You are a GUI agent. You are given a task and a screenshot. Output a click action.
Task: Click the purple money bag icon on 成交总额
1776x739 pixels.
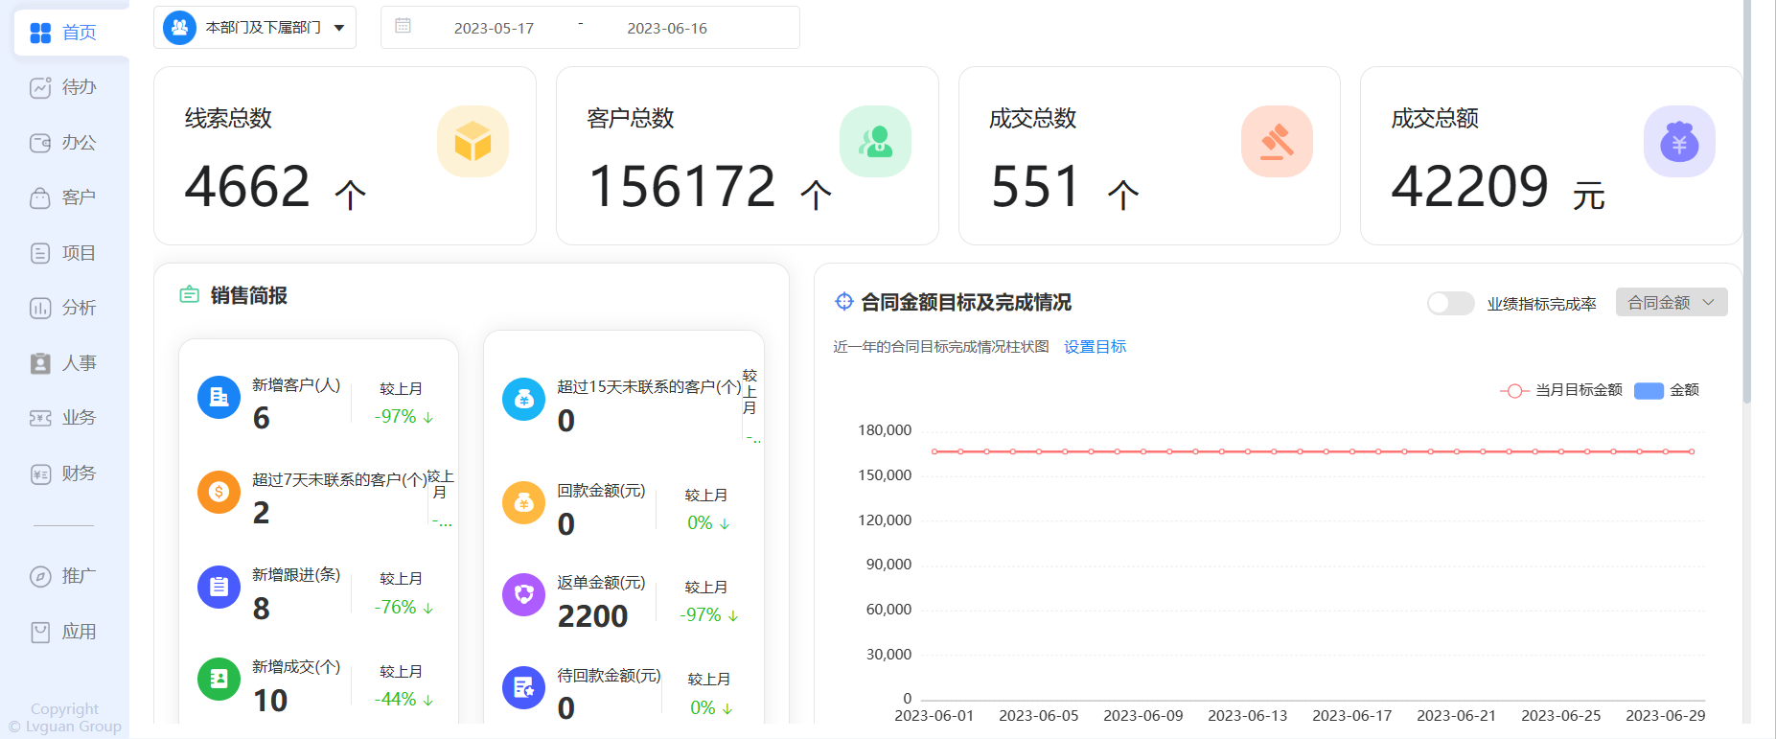tap(1679, 142)
